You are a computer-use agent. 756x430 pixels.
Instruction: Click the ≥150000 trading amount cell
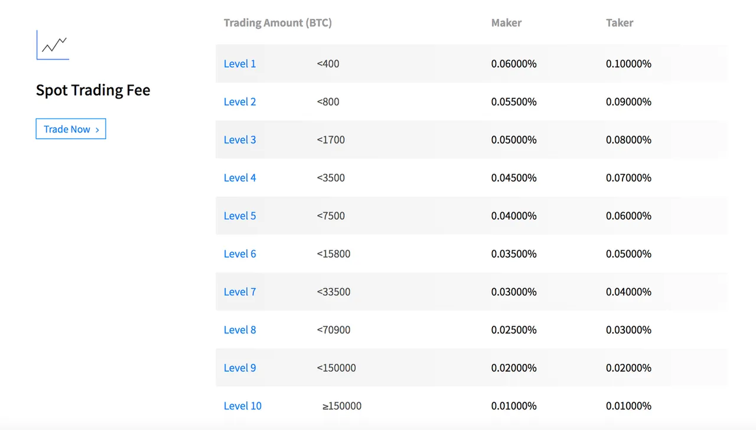342,406
